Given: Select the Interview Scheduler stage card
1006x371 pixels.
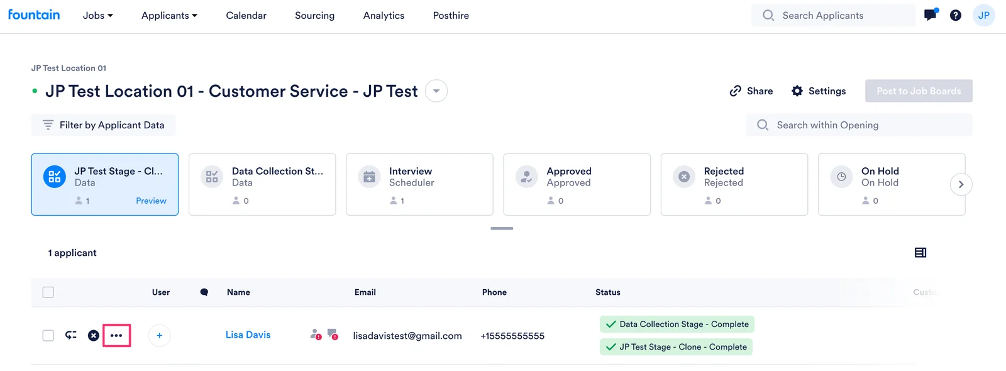Looking at the screenshot, I should click(x=419, y=184).
